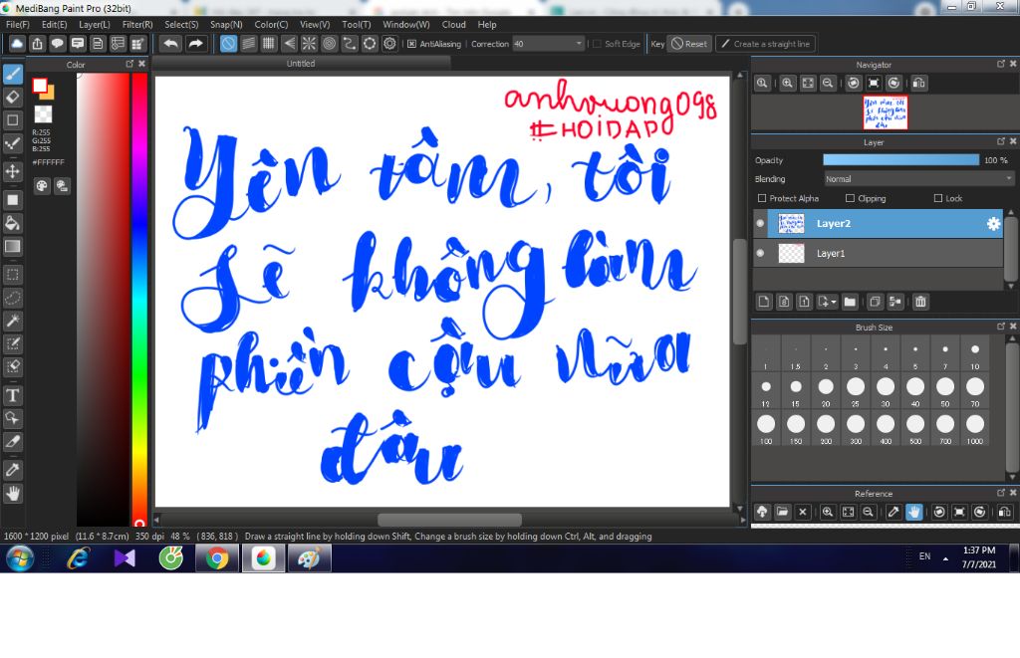The image size is (1020, 658).
Task: Click the Navigator canvas thumbnail
Action: (x=885, y=112)
